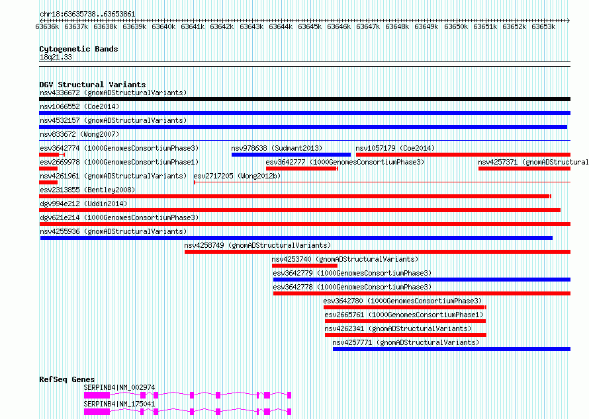This screenshot has width=589, height=419.
Task: Select the dgv994e212 (Uddin2014) label
Action: (83, 204)
